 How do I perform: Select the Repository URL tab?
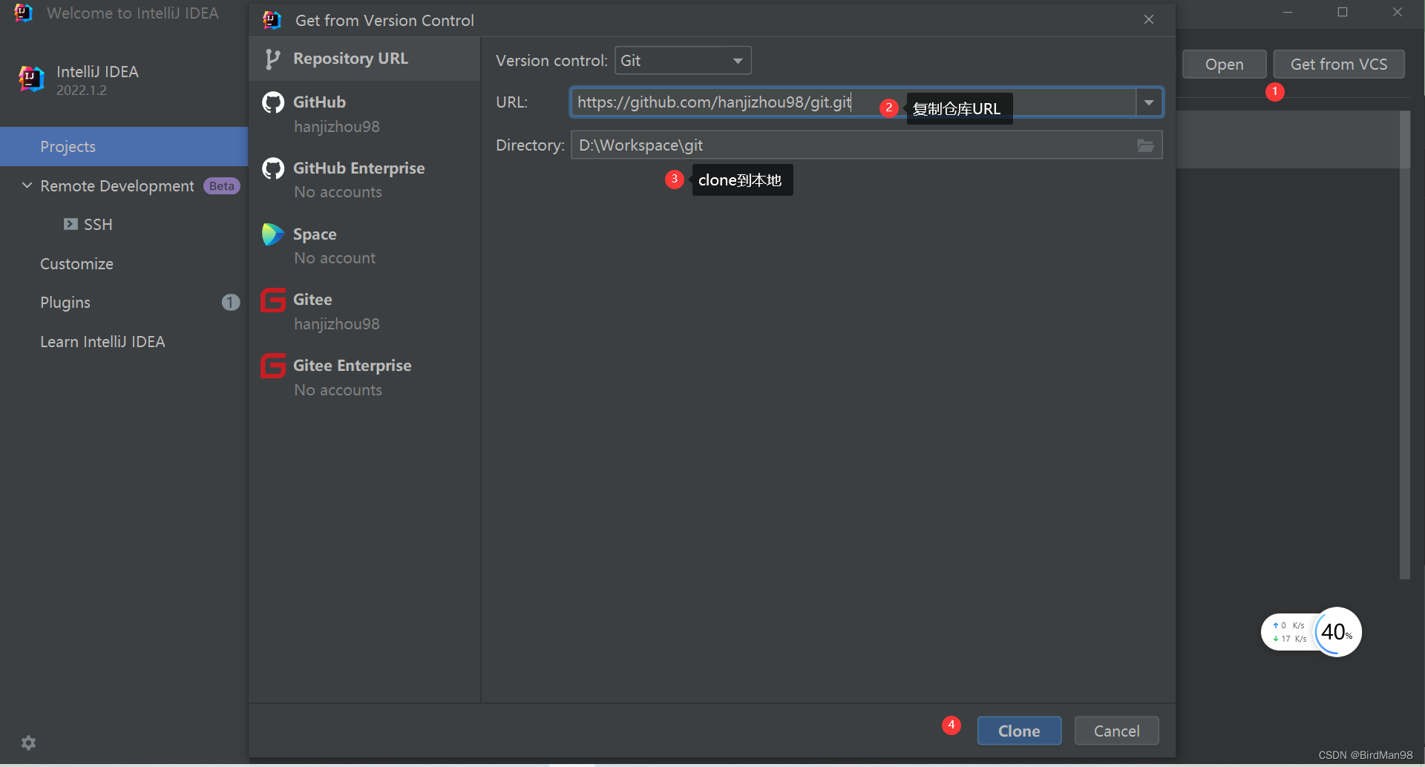coord(364,59)
